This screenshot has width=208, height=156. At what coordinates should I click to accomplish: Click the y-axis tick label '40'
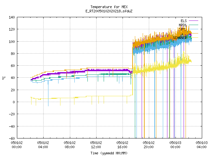tap(13, 78)
